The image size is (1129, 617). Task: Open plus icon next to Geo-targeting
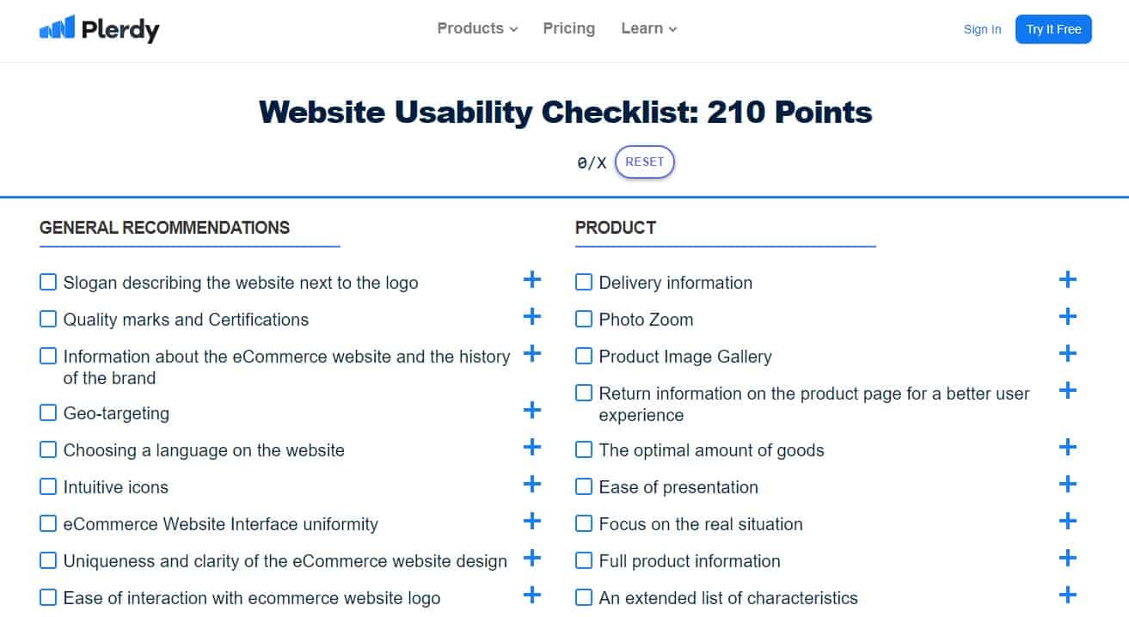(532, 410)
